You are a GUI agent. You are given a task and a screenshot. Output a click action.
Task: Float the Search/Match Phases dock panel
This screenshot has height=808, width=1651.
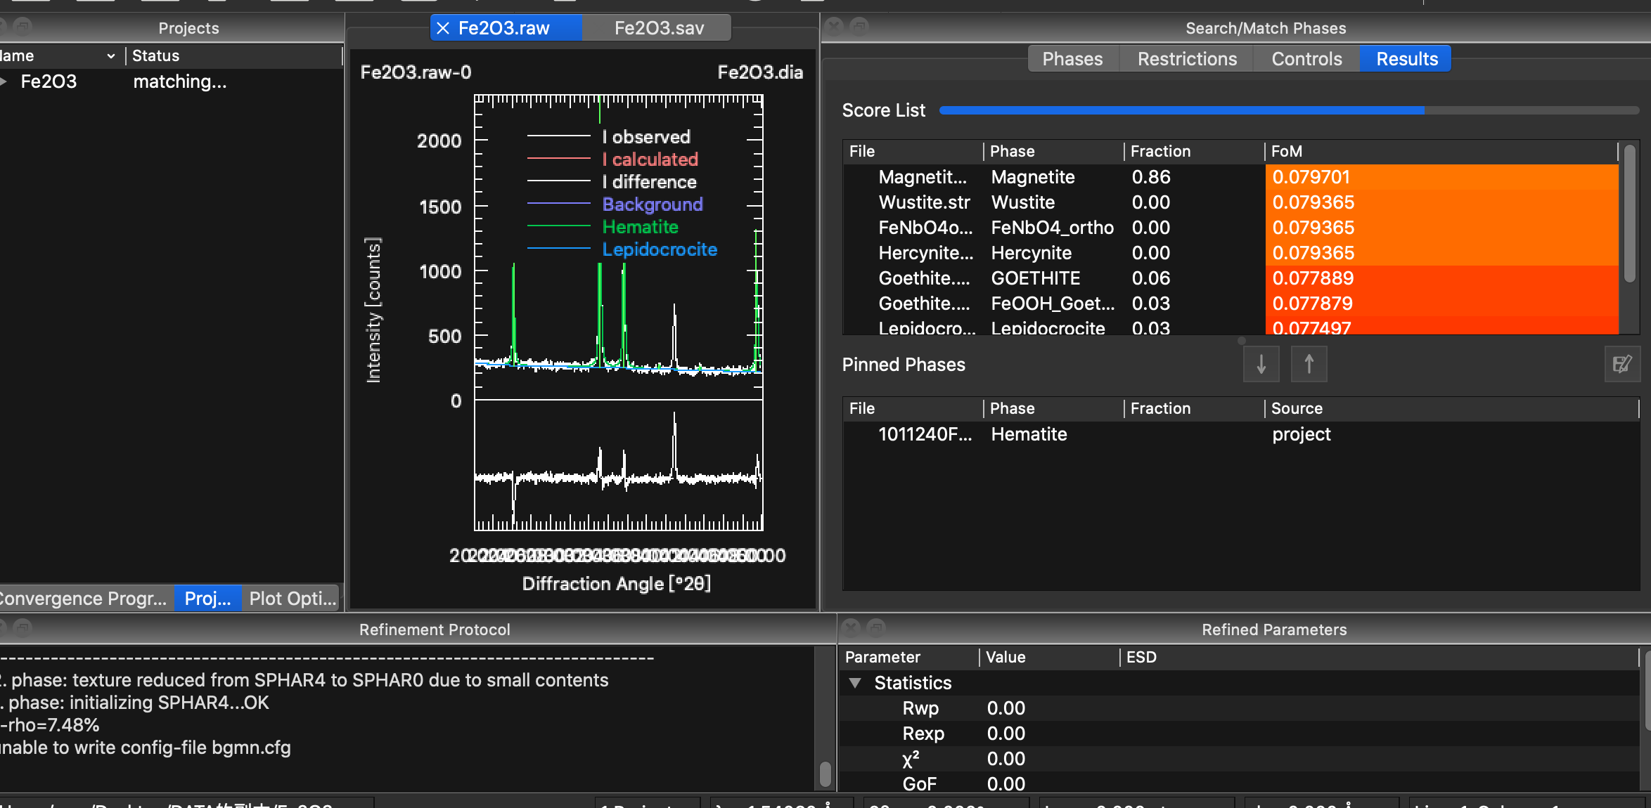pyautogui.click(x=859, y=27)
